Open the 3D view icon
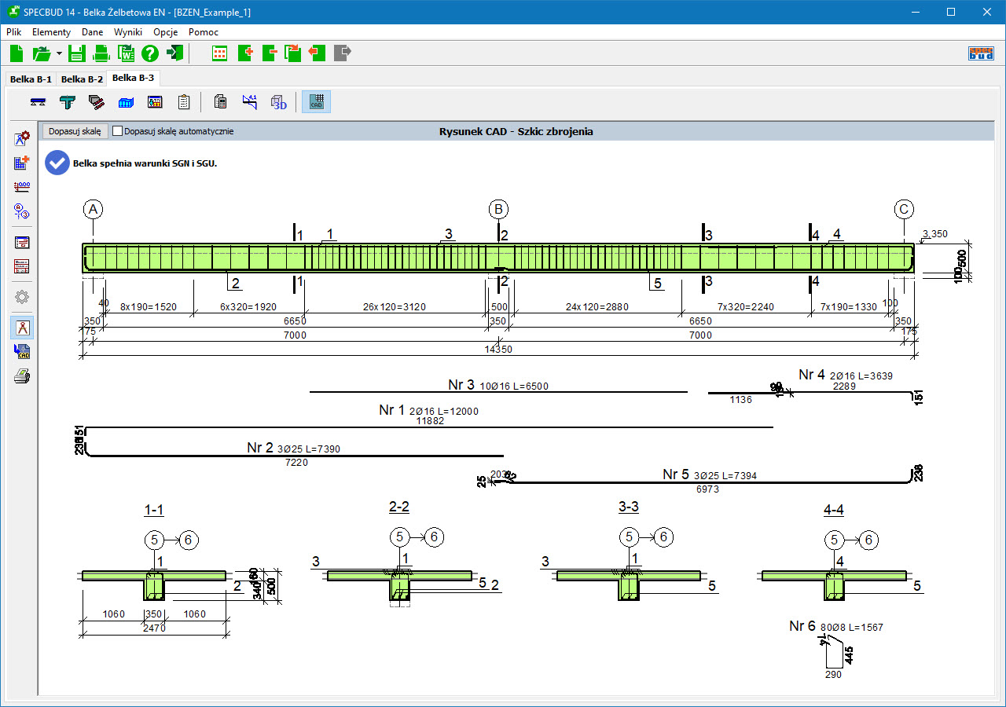The height and width of the screenshot is (707, 1006). coord(279,102)
